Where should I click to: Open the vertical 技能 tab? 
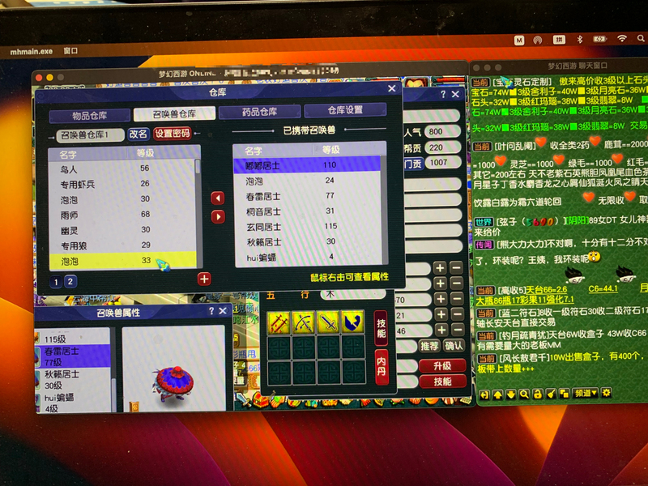(381, 328)
